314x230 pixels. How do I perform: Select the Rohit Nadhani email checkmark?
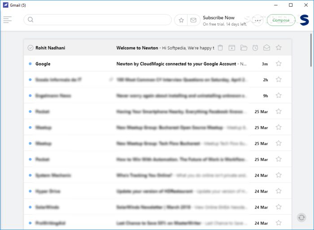coord(31,48)
